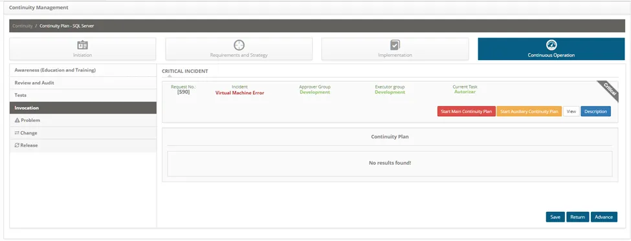Open the Continuous Operation gauge icon
This screenshot has width=631, height=241.
551,45
